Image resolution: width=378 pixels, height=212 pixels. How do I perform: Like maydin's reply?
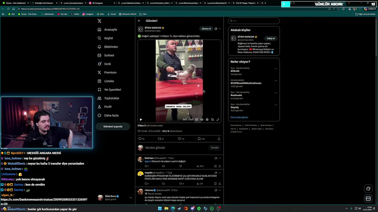pos(182,183)
